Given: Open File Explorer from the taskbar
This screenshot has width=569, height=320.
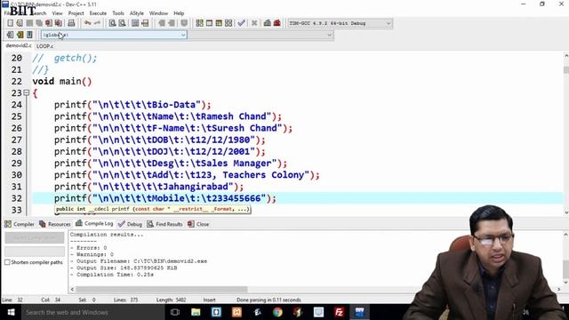Looking at the screenshot, I should click(x=196, y=312).
